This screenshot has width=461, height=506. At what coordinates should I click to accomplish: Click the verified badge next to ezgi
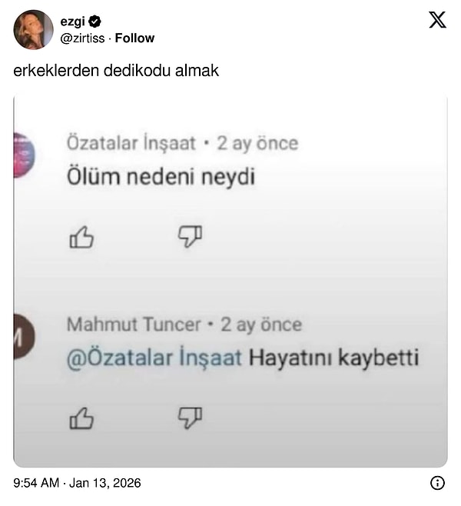tap(98, 22)
